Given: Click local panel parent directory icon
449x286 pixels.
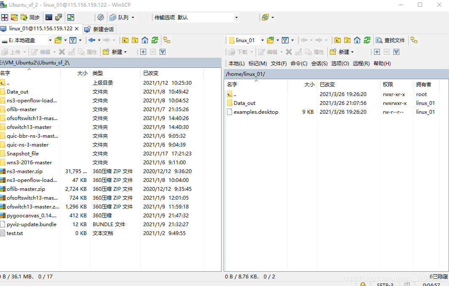Looking at the screenshot, I should pyautogui.click(x=126, y=40).
